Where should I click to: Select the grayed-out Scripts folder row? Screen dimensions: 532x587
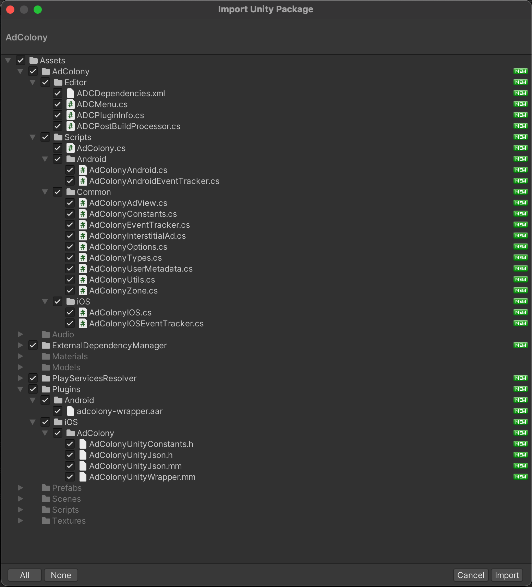click(x=266, y=510)
